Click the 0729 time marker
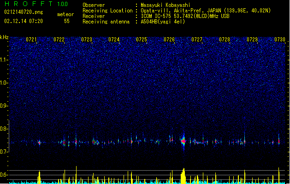The width and height of the screenshot is (290, 184). click(252, 40)
